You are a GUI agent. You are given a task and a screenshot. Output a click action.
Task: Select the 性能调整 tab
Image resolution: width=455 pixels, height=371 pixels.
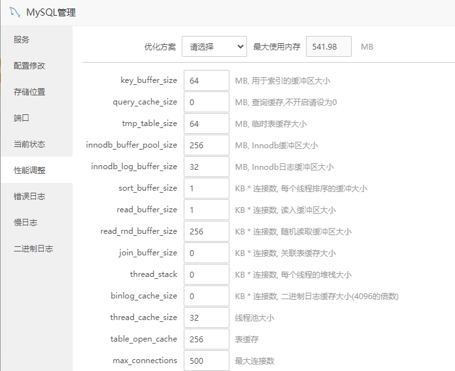click(x=37, y=170)
